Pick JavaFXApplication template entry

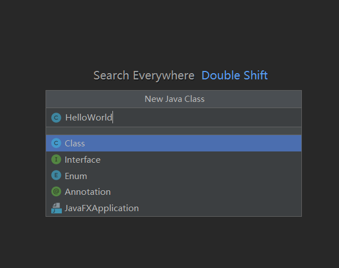coord(102,208)
